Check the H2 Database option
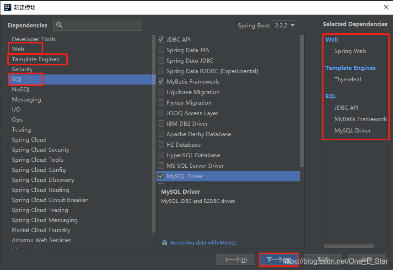This screenshot has width=393, height=270. (x=161, y=144)
